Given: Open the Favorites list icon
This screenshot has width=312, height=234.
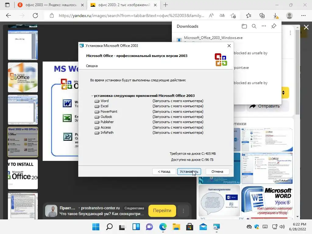Looking at the screenshot, I should (249, 16).
